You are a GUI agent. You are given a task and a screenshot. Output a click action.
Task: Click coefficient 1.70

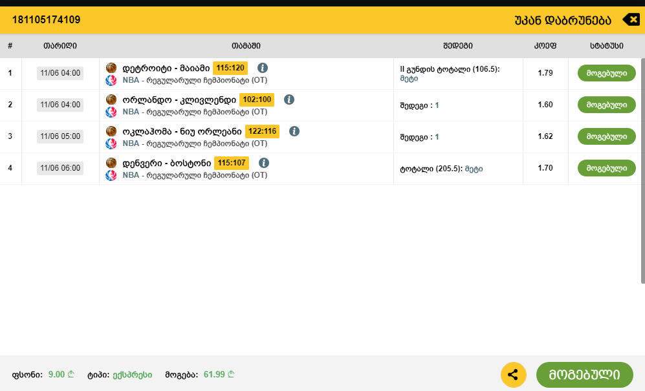[545, 168]
